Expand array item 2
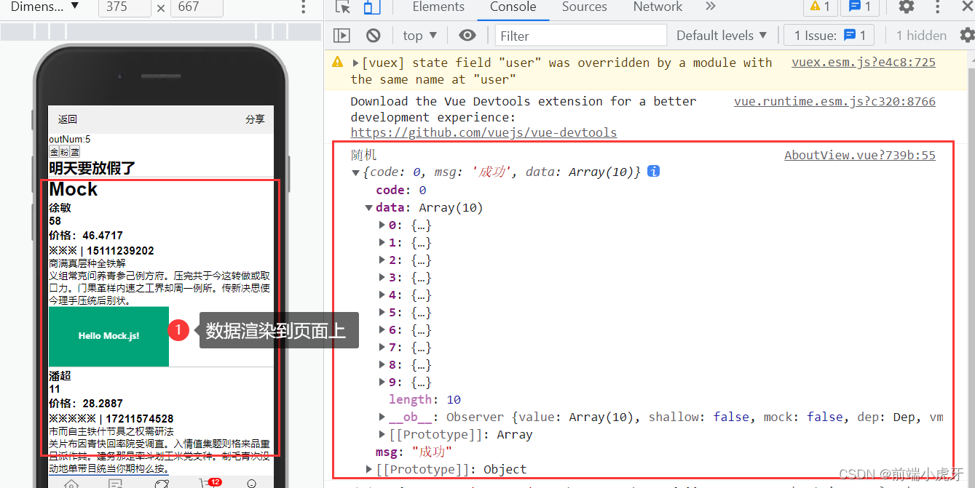The height and width of the screenshot is (488, 975). tap(382, 260)
